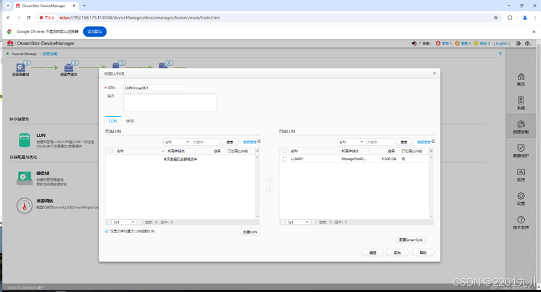Open the Settings (设置) gear sidebar icon
The image size is (541, 292).
[x=521, y=196]
